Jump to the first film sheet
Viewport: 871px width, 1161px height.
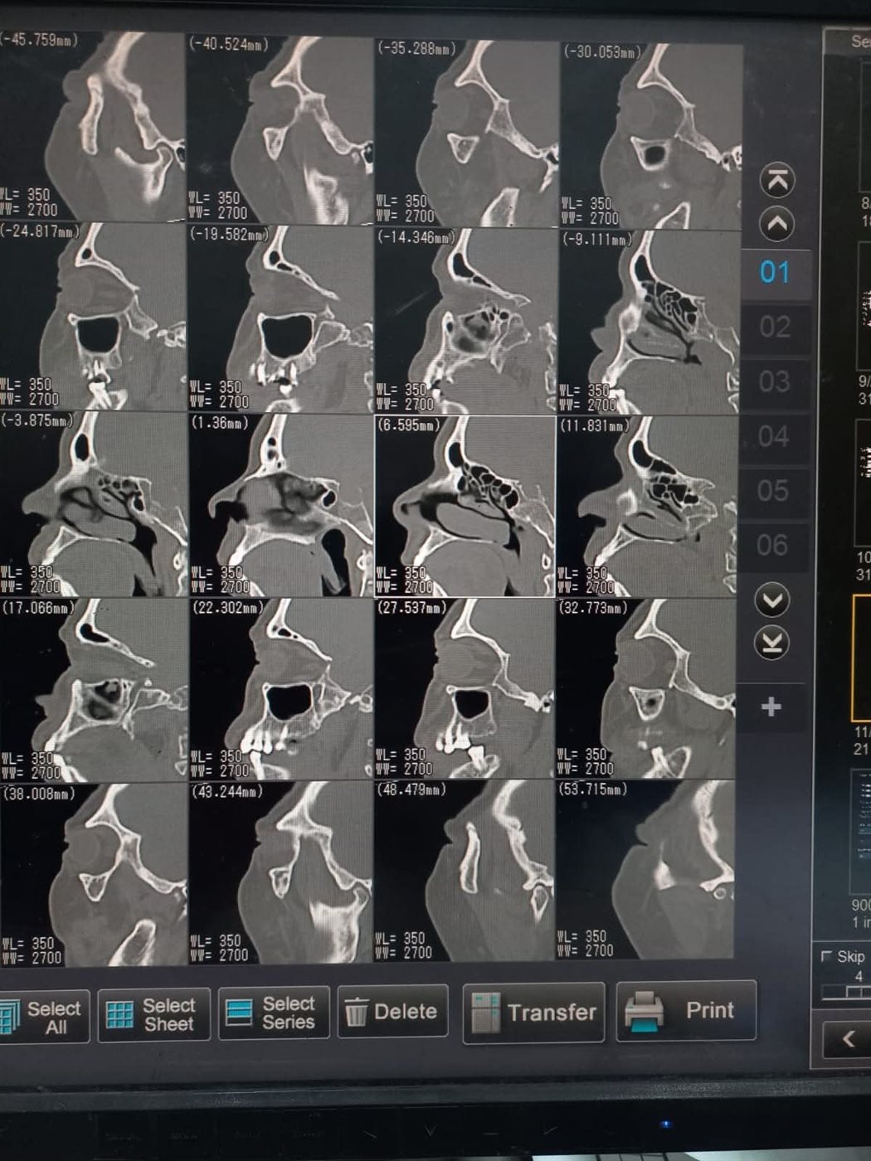(x=776, y=180)
